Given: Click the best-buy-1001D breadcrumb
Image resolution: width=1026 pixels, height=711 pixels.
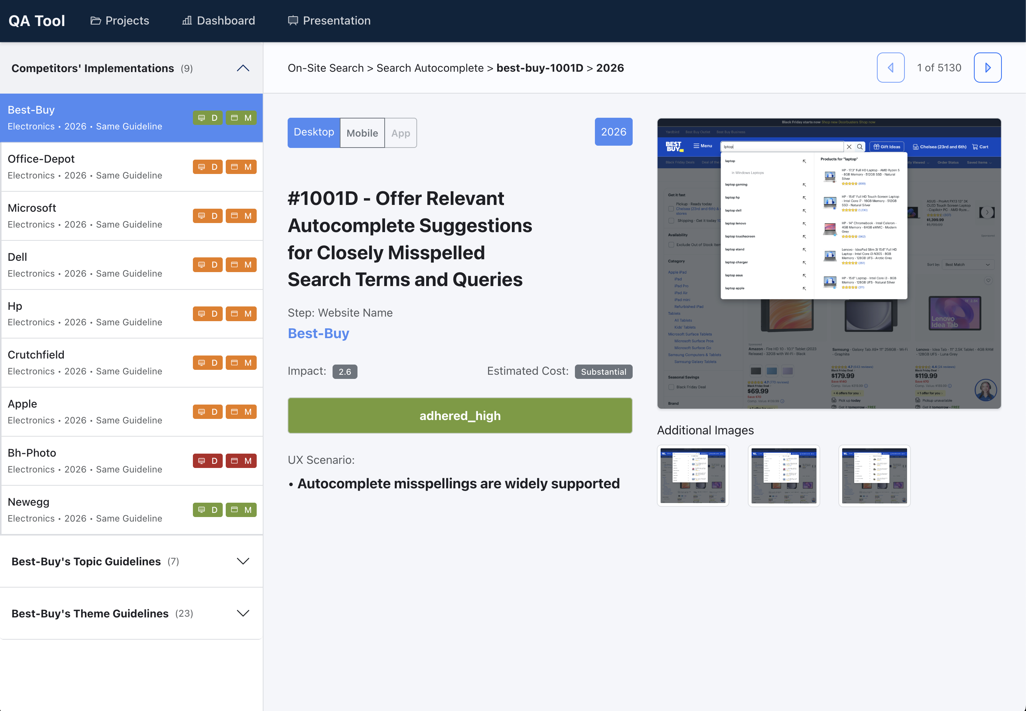Looking at the screenshot, I should 540,68.
